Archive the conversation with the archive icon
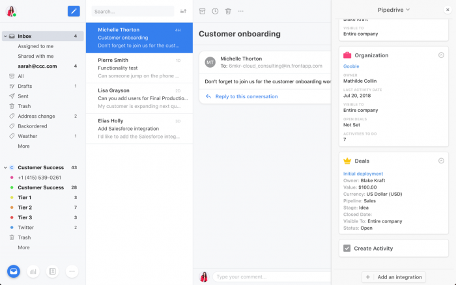 point(202,11)
